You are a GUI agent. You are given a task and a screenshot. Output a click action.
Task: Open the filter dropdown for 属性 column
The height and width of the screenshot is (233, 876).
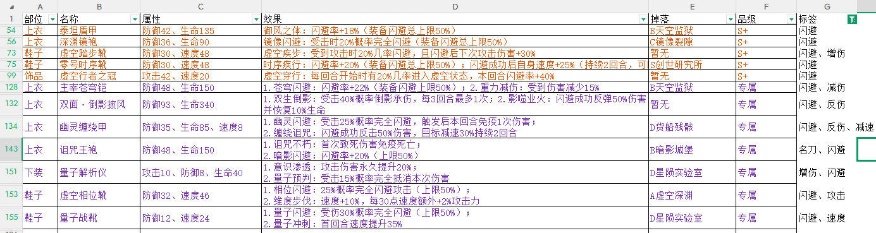click(256, 20)
